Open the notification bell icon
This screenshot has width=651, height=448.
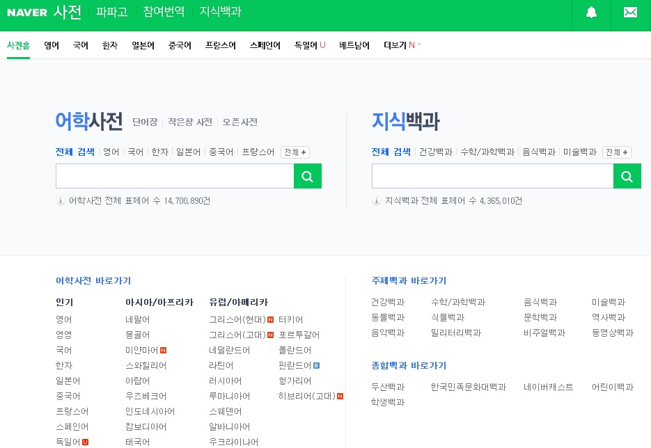point(591,13)
